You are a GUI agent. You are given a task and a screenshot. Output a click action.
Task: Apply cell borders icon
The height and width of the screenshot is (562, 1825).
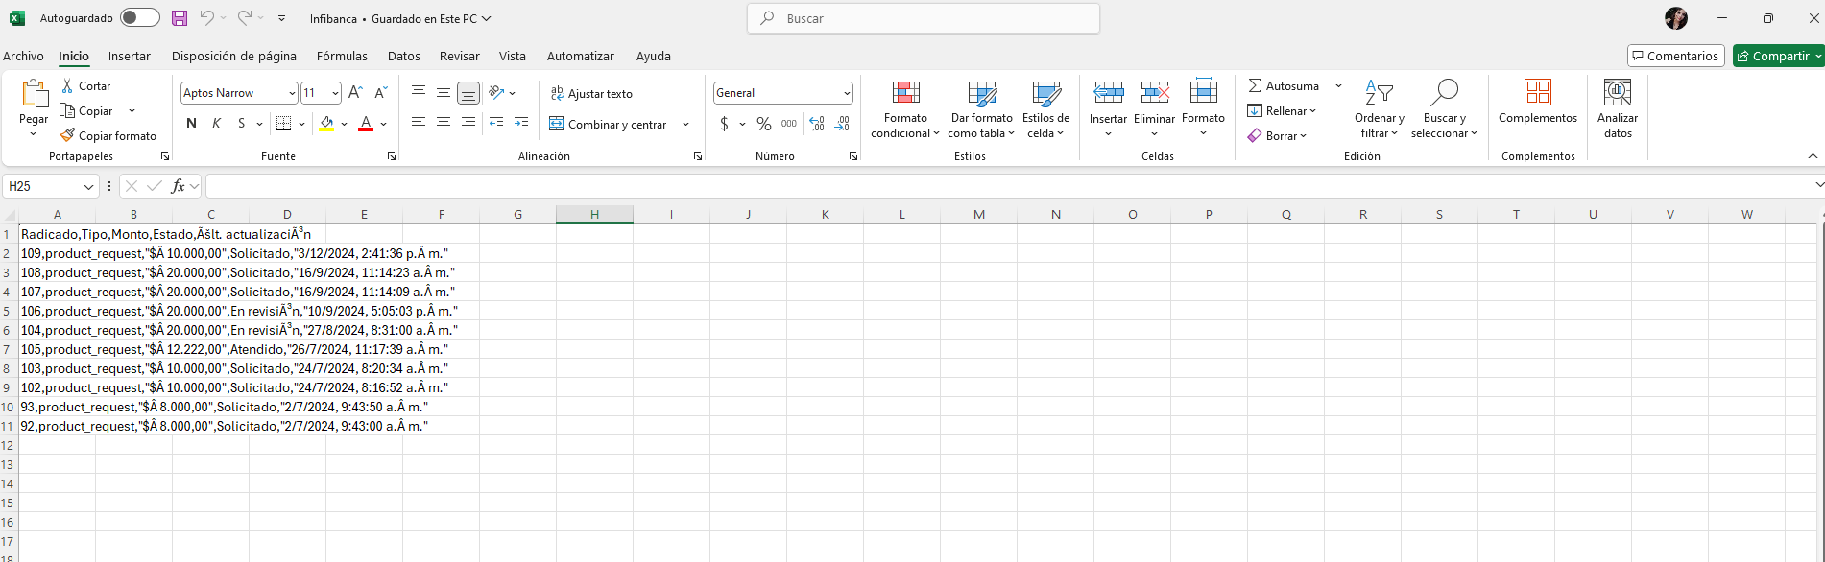click(283, 124)
